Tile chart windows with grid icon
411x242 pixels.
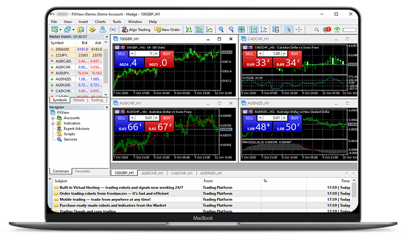point(241,30)
